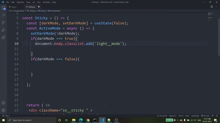Screen dimensions: 220x123
Task: Click className="so__sticky" on line 23
Action: pos(64,110)
